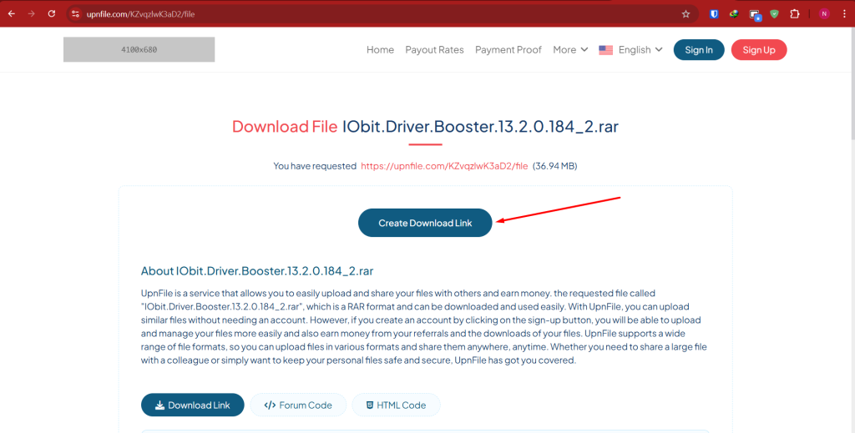855x433 pixels.
Task: Expand the More dropdown menu
Action: click(570, 49)
